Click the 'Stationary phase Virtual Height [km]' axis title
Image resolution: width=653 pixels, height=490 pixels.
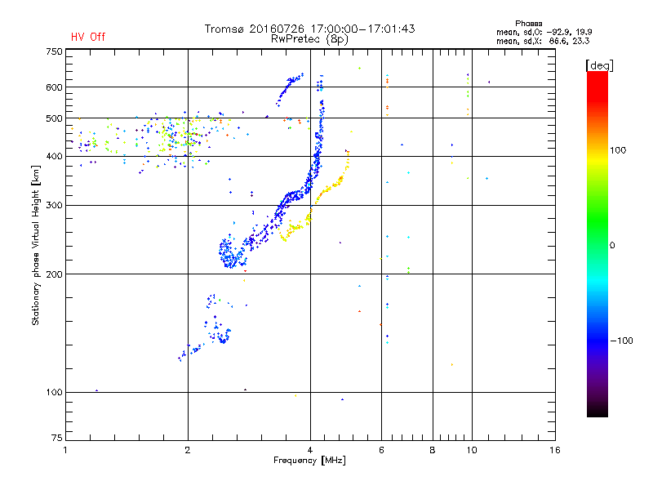[36, 246]
